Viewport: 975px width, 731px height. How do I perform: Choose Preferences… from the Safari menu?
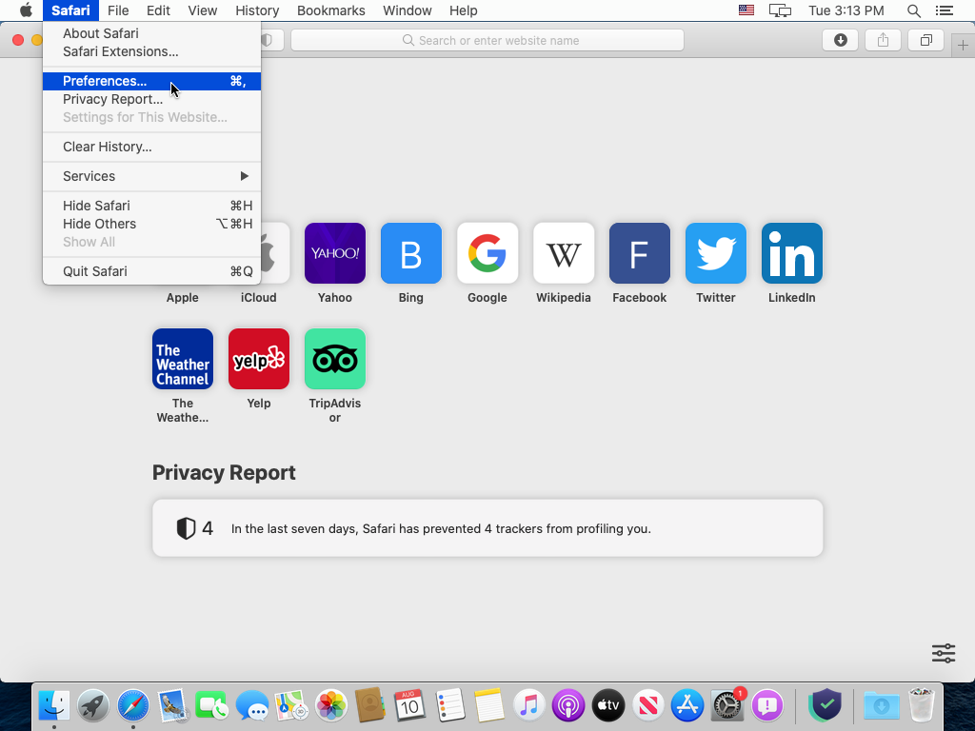[151, 81]
